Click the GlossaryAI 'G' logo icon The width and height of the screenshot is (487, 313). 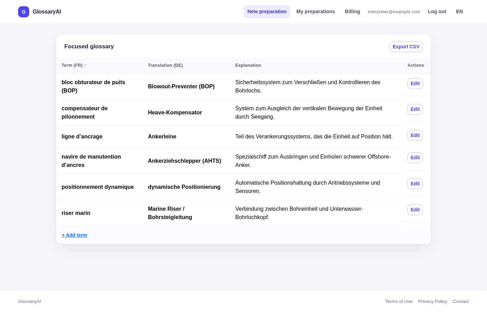coord(24,12)
